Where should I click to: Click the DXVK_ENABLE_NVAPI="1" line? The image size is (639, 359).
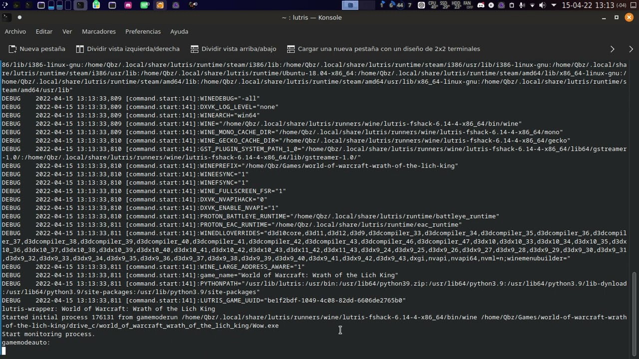(x=140, y=208)
